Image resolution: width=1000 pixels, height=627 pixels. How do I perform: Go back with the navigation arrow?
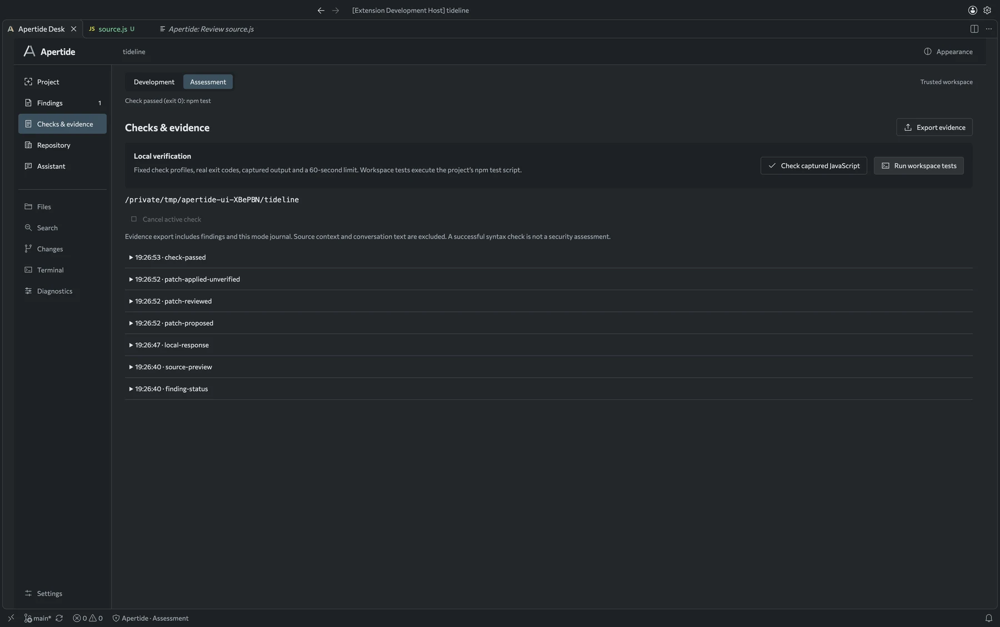[321, 10]
